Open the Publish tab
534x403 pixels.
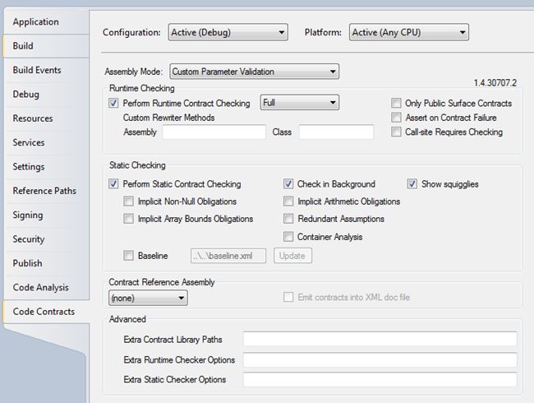(x=46, y=263)
